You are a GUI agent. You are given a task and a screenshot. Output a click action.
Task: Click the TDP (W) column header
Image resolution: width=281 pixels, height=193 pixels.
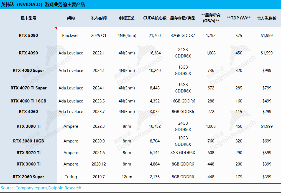tap(239, 18)
